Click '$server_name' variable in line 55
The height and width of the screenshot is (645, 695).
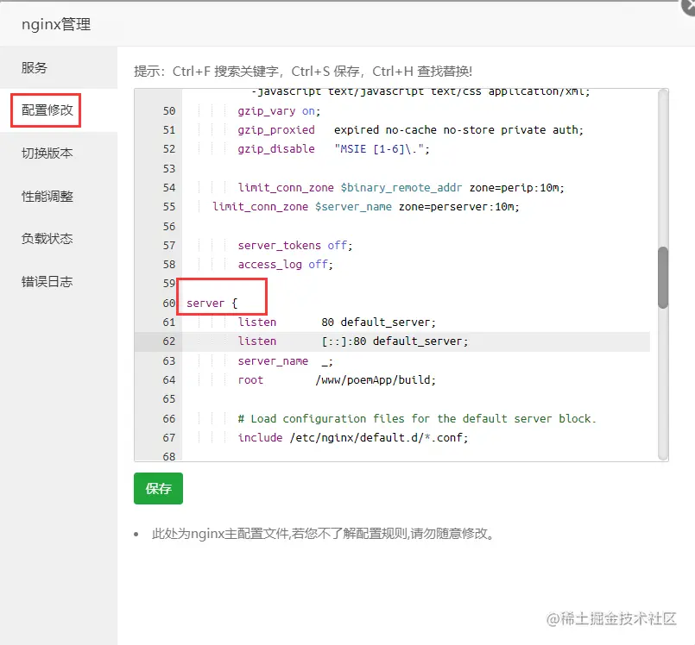point(353,207)
